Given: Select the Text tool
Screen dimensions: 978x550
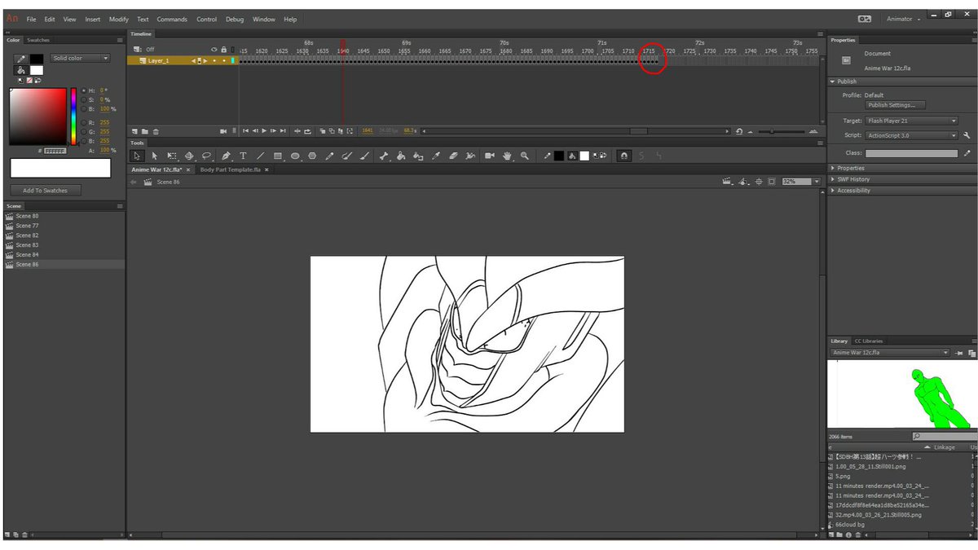Looking at the screenshot, I should (x=243, y=155).
